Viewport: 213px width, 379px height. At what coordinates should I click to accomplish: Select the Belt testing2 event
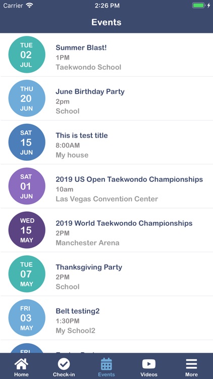pos(107,318)
